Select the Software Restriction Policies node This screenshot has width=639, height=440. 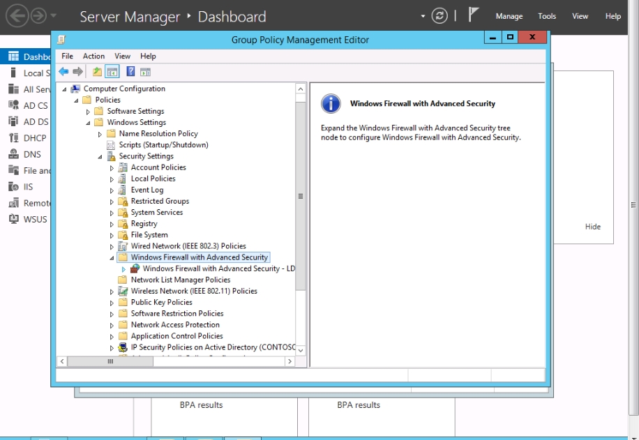(x=177, y=313)
